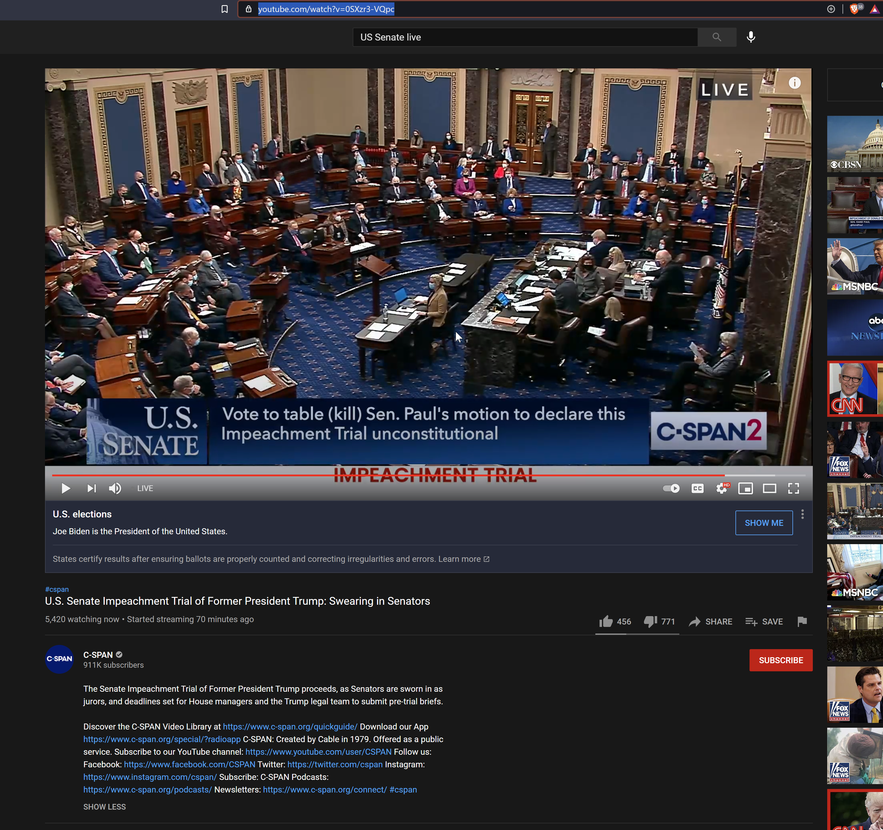Viewport: 883px width, 830px height.
Task: Enter full screen mode
Action: click(x=793, y=488)
